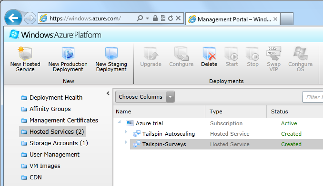Click the Filter input field

click(313, 97)
